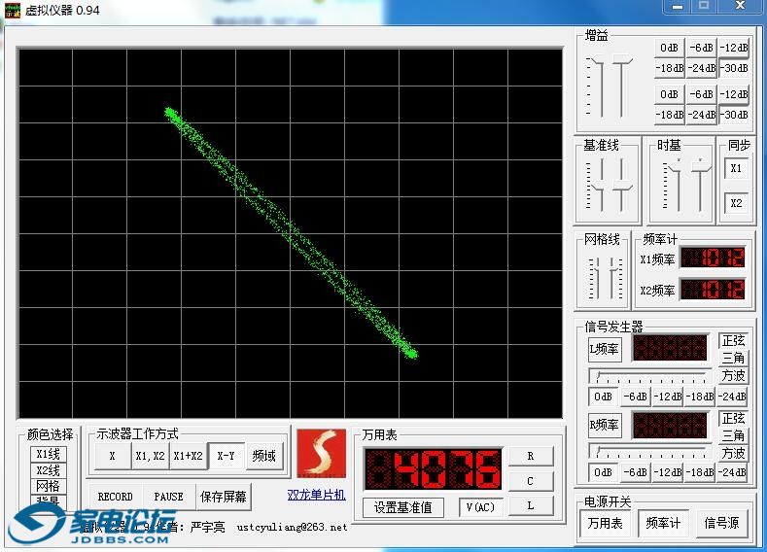Click the PAUSE button
This screenshot has width=767, height=552.
(x=169, y=497)
